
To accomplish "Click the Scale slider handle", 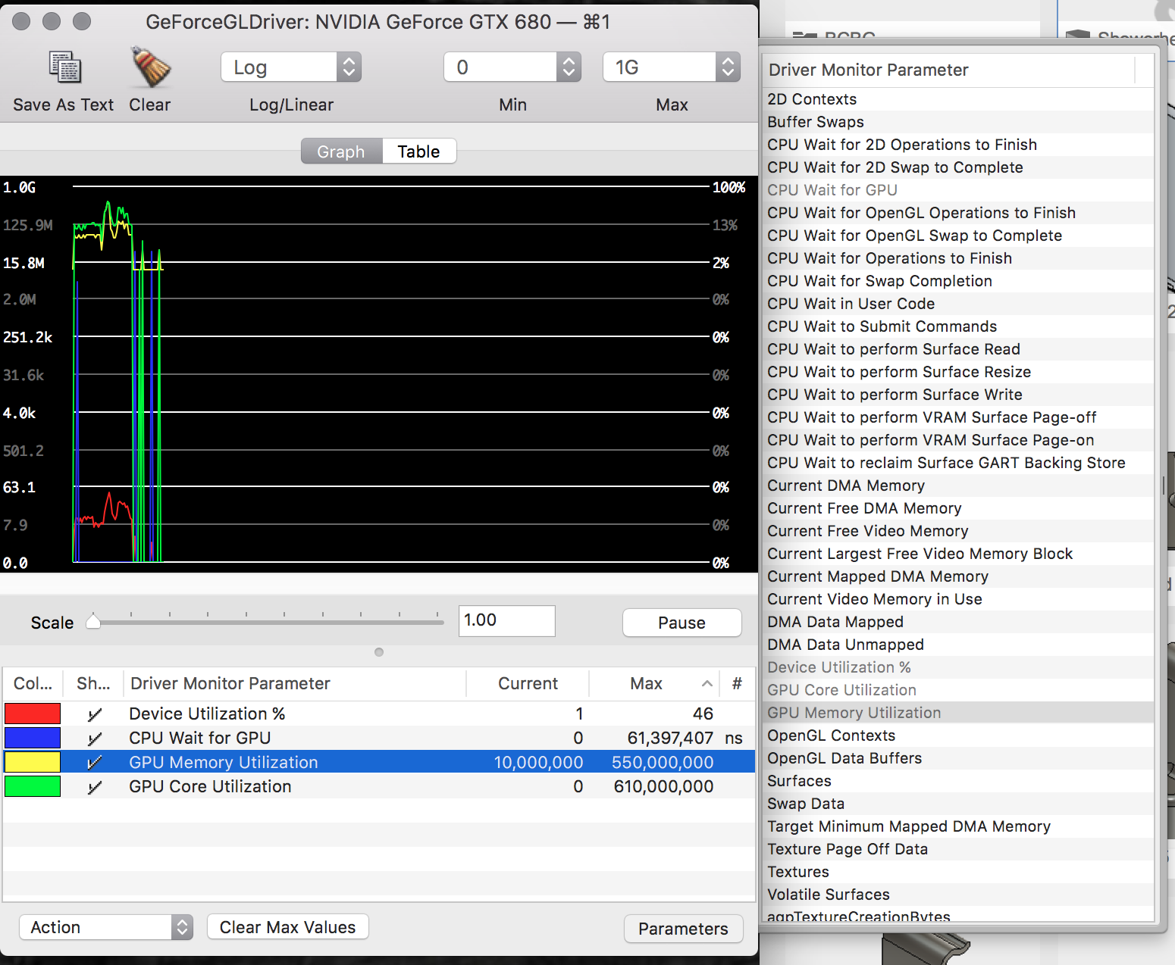I will [93, 621].
